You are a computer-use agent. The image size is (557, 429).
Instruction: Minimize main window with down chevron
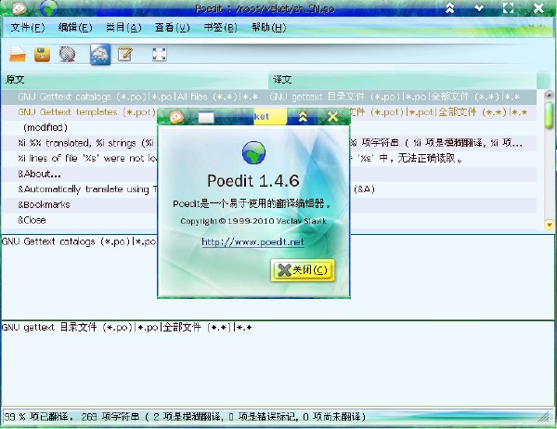[479, 7]
